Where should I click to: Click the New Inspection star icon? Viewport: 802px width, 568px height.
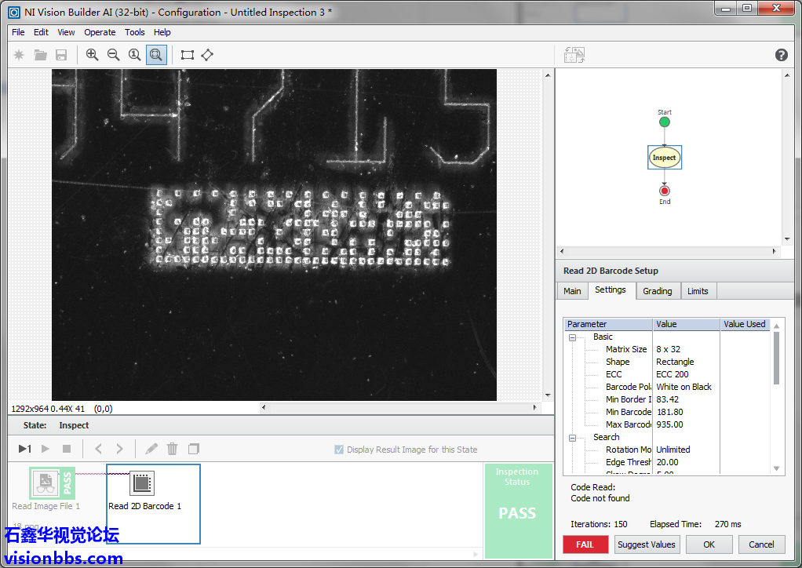click(x=19, y=55)
